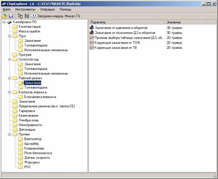Click the folder icon of Форсунки

click(x=20, y=162)
